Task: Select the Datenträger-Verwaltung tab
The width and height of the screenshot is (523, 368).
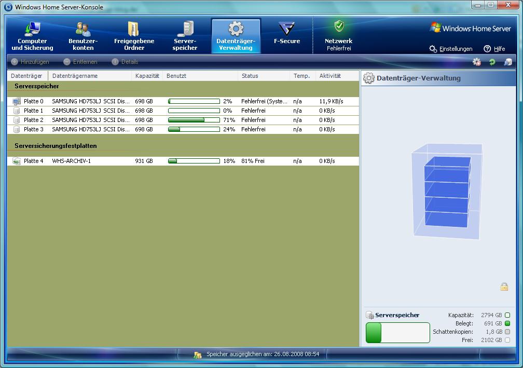Action: [x=236, y=36]
